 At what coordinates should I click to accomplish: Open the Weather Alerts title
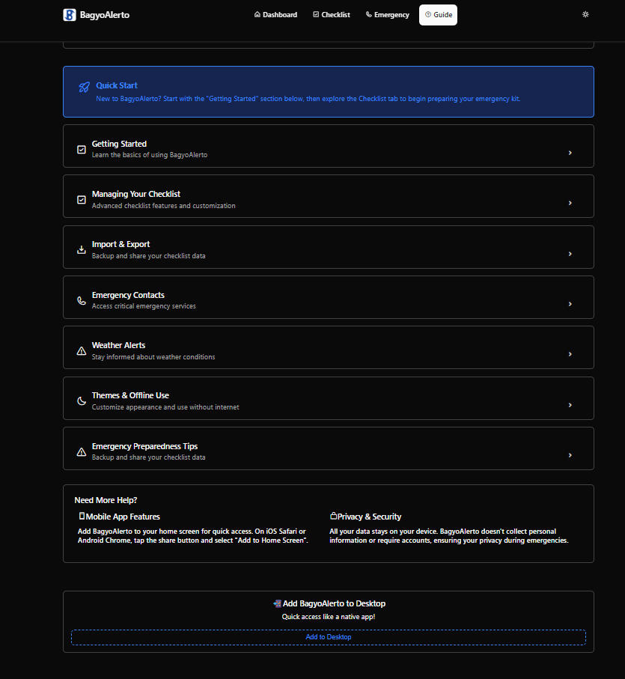(x=118, y=345)
